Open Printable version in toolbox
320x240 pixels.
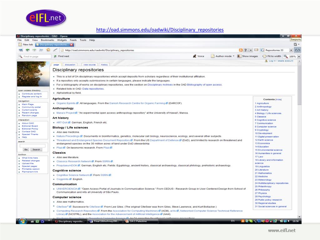(x=31, y=169)
